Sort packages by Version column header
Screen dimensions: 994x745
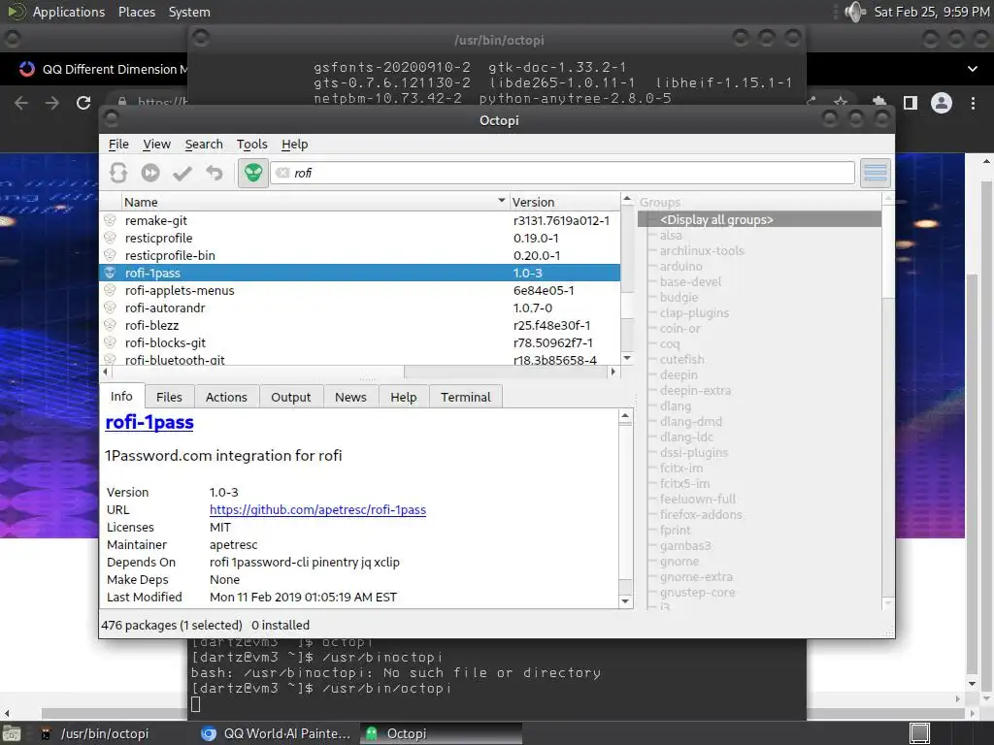[x=564, y=202]
